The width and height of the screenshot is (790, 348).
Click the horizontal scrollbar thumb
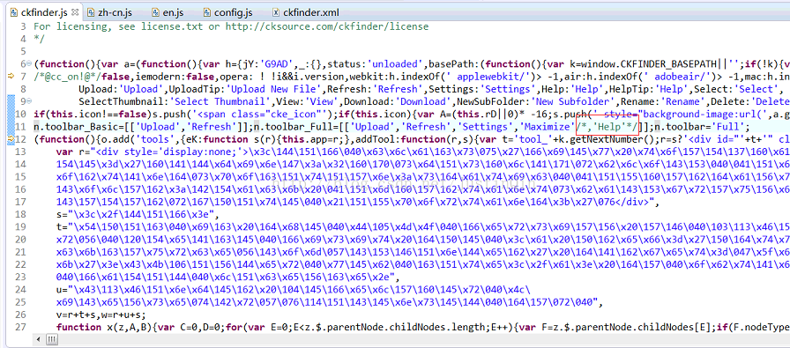[52, 340]
